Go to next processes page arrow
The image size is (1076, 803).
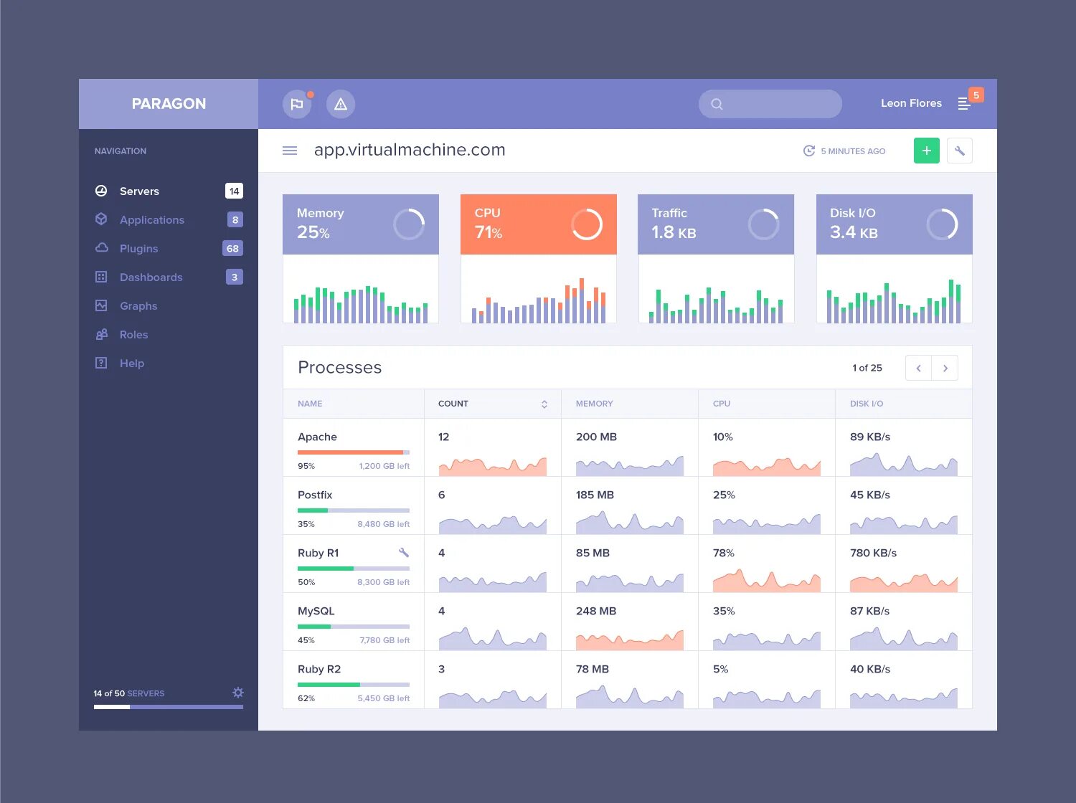945,368
